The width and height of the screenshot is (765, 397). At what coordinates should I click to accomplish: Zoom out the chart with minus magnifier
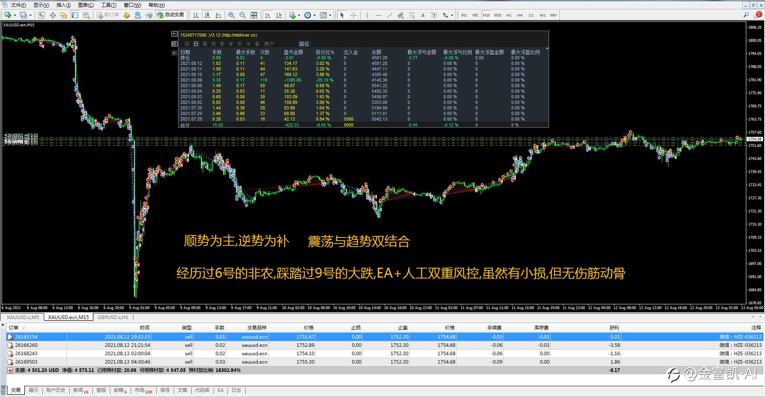tap(242, 15)
